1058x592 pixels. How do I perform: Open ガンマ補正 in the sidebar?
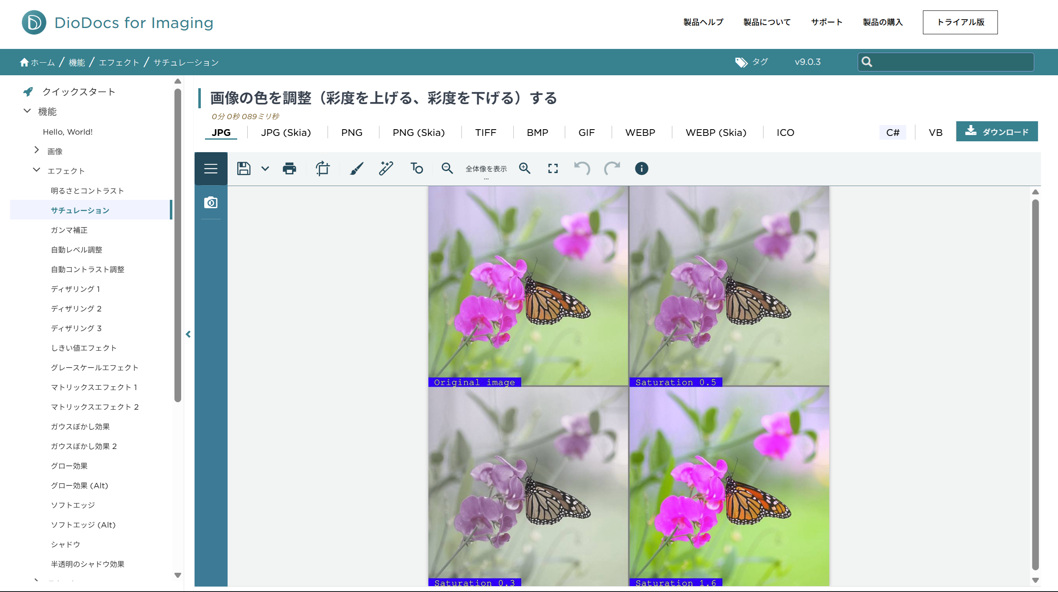tap(69, 230)
